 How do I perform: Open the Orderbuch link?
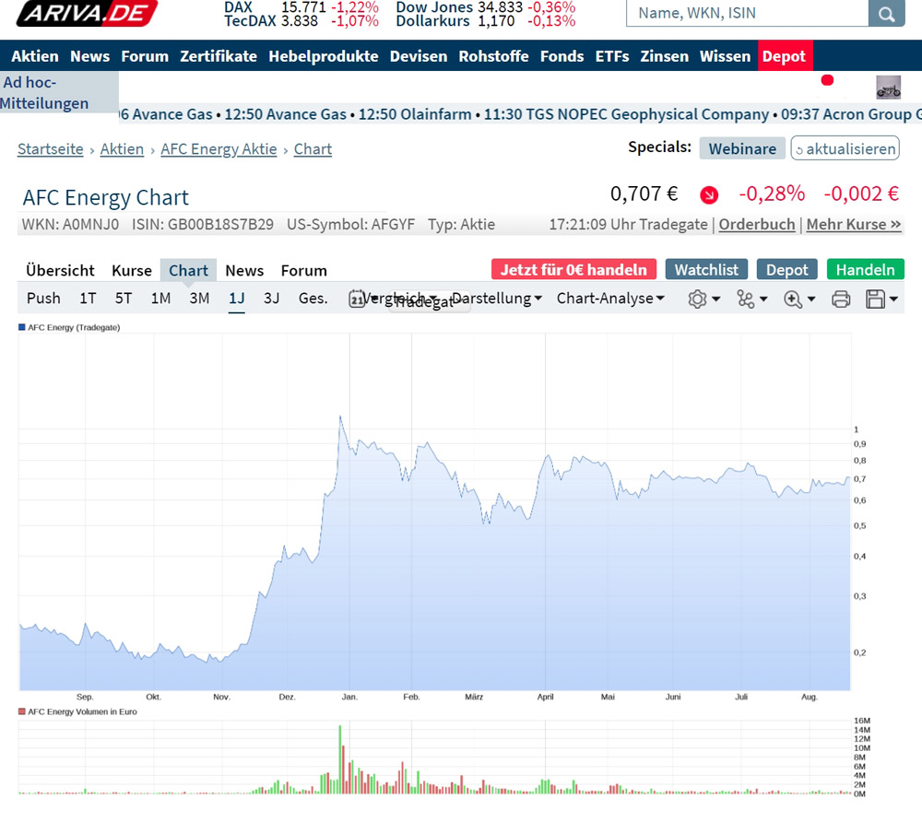coord(757,225)
